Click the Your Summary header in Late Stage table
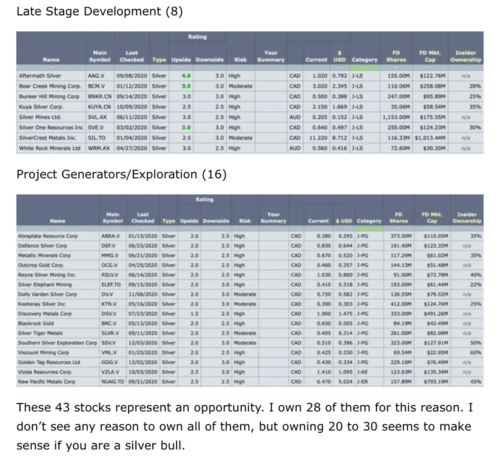Image resolution: width=500 pixels, height=459 pixels. tap(271, 56)
